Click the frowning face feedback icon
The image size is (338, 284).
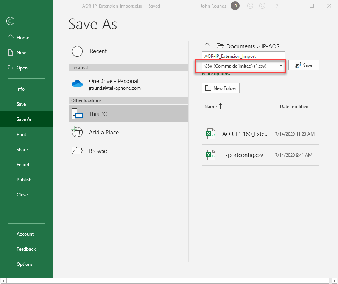[262, 6]
